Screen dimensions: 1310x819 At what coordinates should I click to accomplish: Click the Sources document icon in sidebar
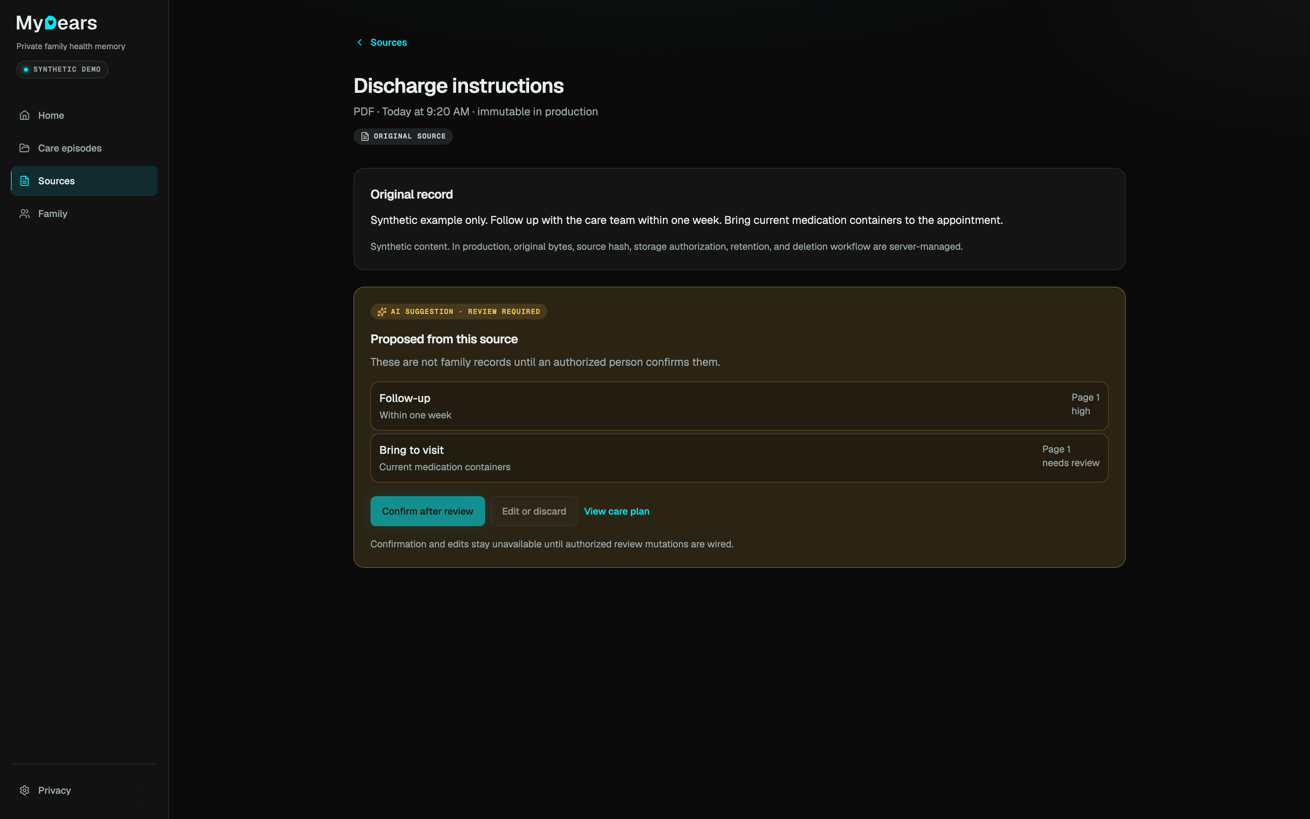tap(24, 181)
